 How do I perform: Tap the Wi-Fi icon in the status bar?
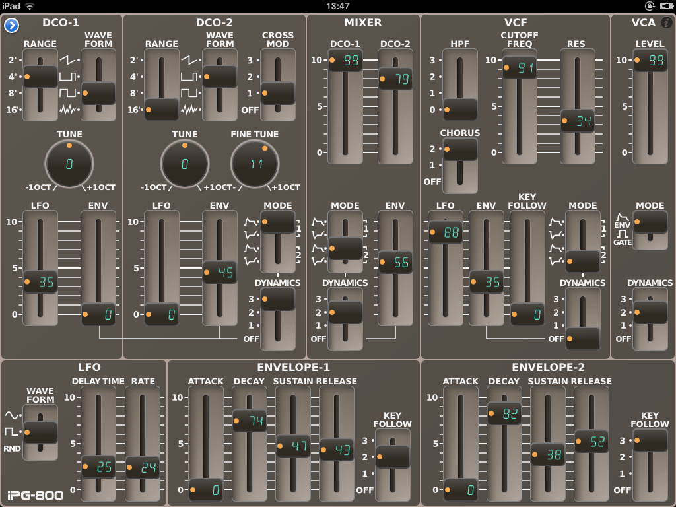pyautogui.click(x=30, y=6)
